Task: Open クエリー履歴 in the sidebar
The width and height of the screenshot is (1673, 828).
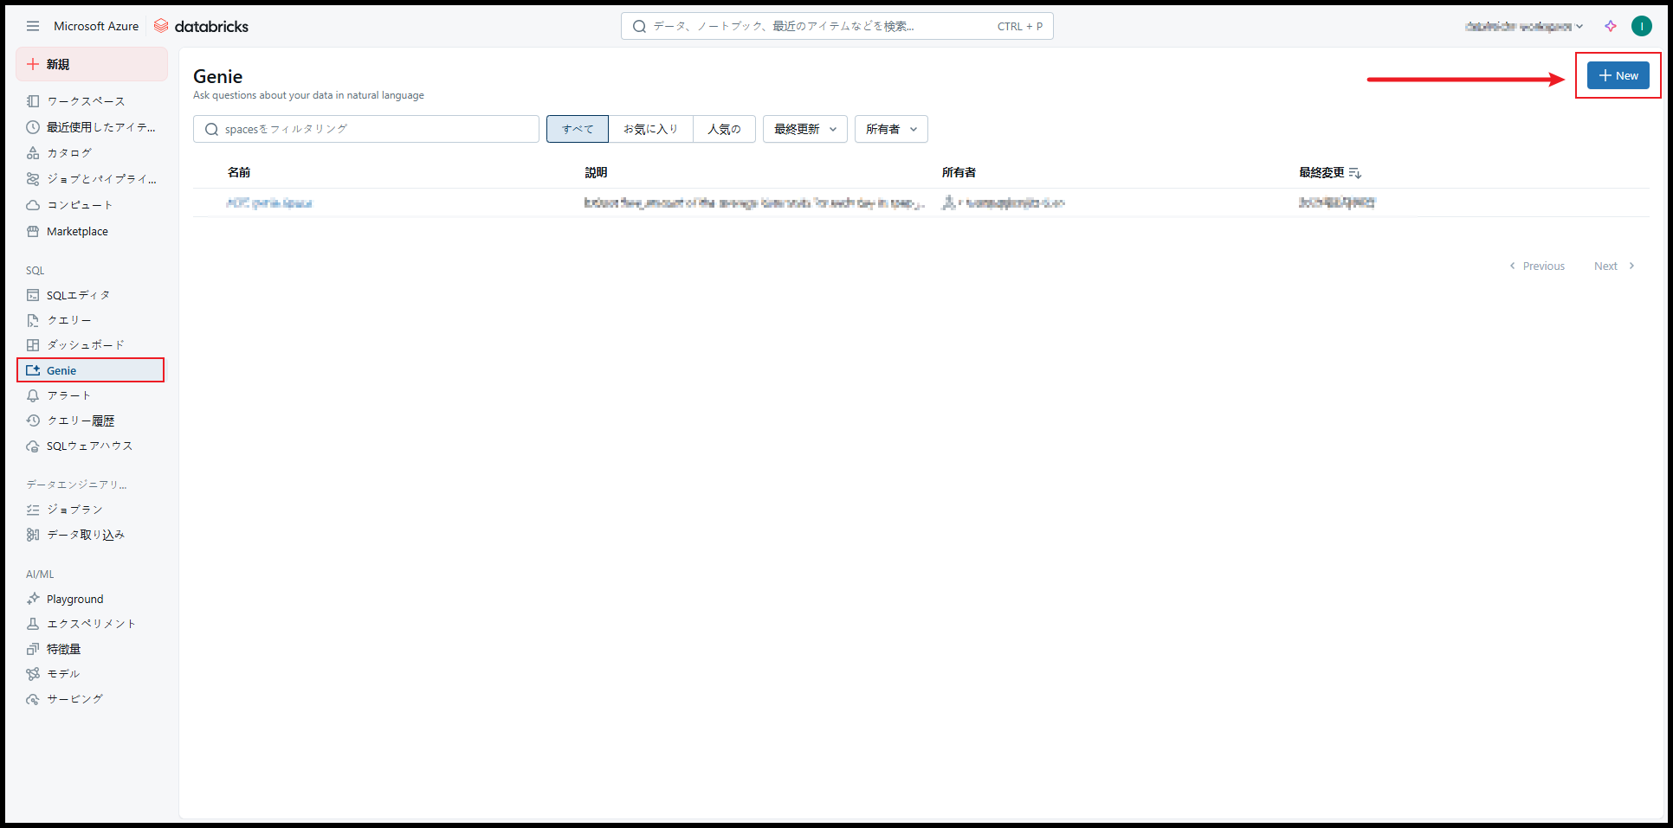Action: 81,420
